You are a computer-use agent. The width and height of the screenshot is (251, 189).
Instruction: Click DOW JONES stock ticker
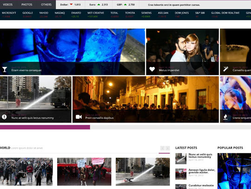(x=182, y=14)
